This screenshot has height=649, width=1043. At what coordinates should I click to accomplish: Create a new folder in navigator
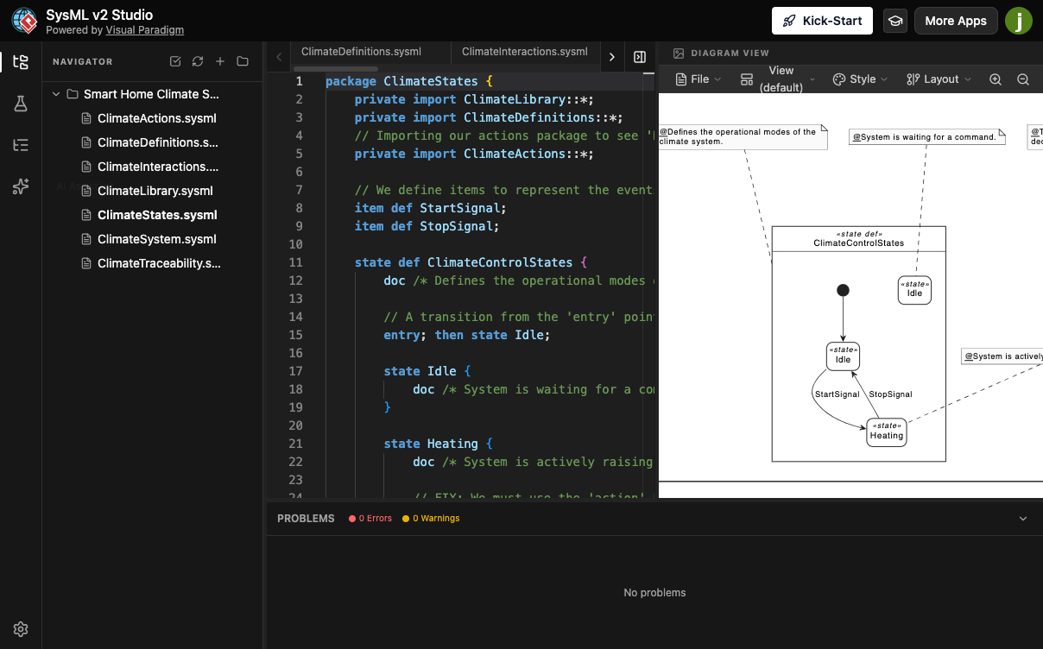[243, 61]
